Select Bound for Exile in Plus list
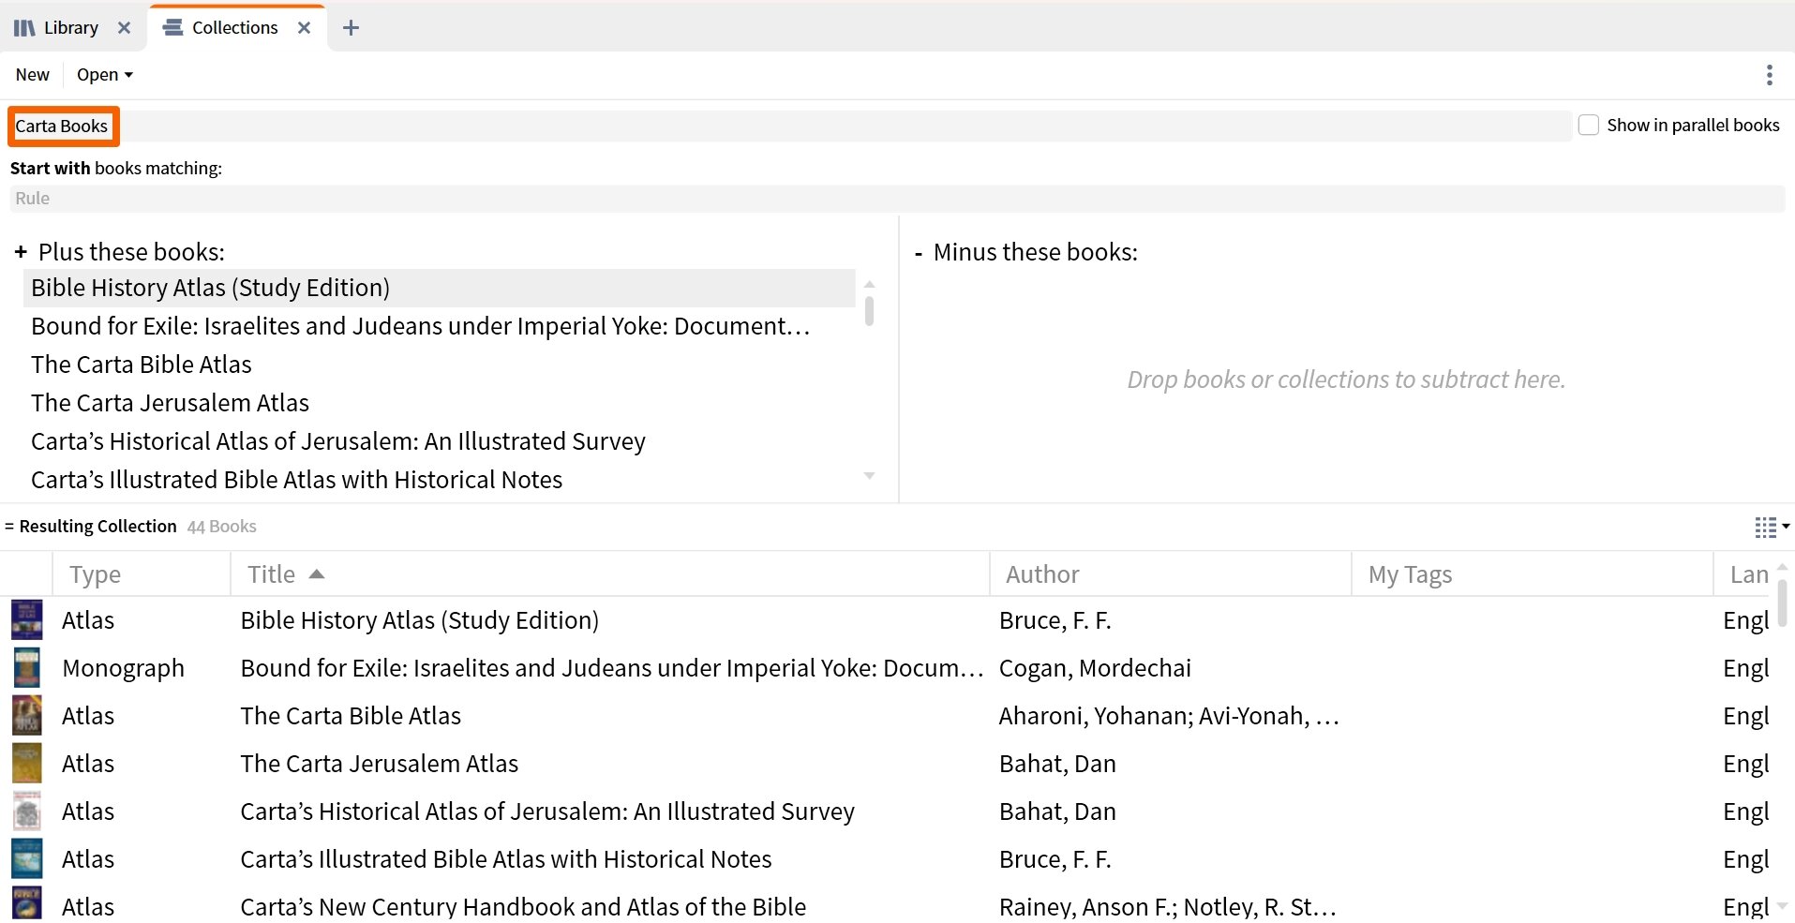This screenshot has width=1795, height=923. tap(439, 326)
